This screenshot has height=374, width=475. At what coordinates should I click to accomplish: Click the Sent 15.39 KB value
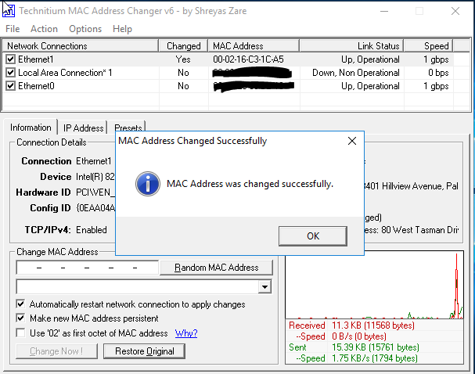click(376, 347)
